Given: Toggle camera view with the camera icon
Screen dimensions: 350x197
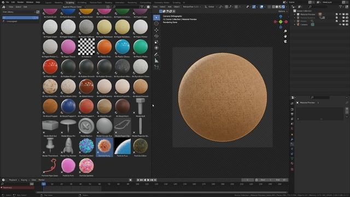Looking at the screenshot, I should pyautogui.click(x=285, y=42).
